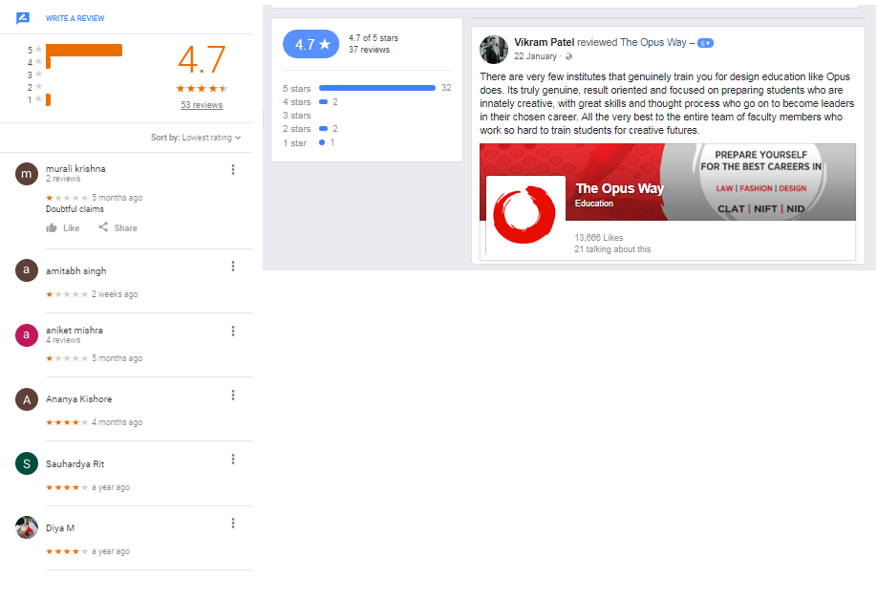Open more options for Sauhardya Rit's review
The height and width of the screenshot is (601, 877).
pos(233,460)
